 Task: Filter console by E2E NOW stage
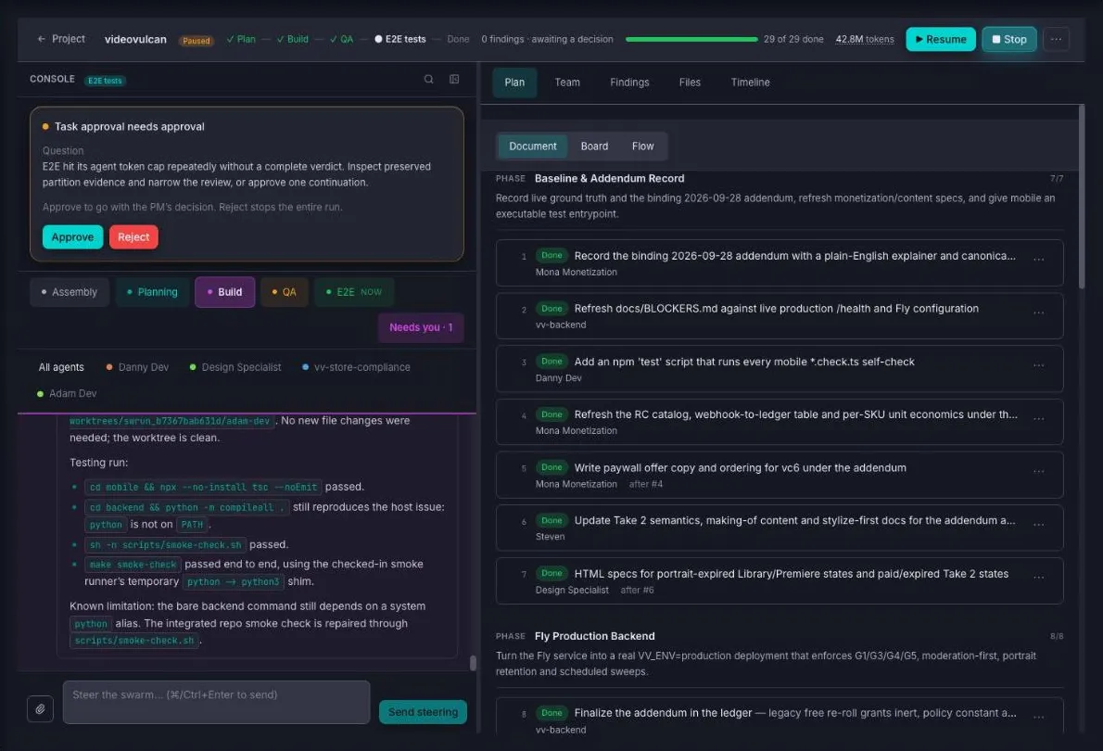coord(354,292)
